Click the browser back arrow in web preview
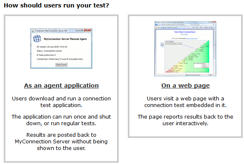This screenshot has height=164, width=244. point(156,25)
